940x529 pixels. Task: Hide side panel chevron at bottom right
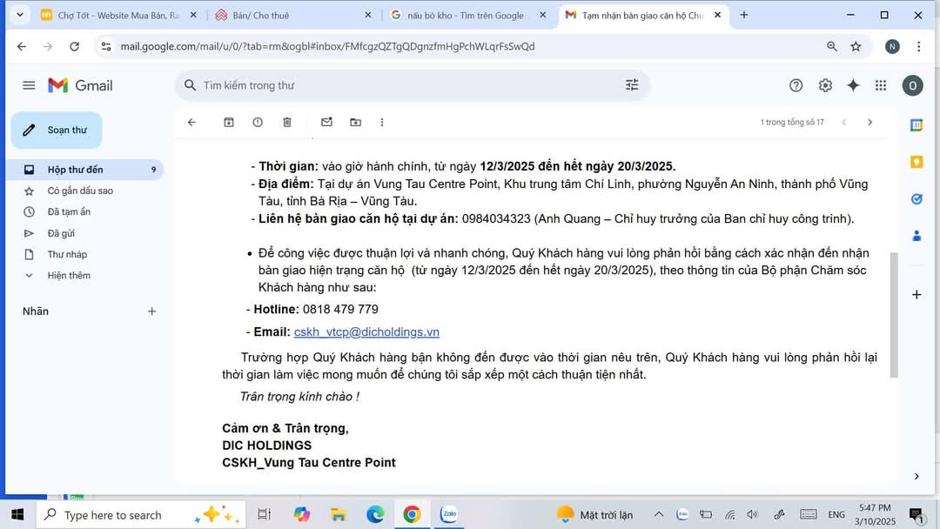916,476
